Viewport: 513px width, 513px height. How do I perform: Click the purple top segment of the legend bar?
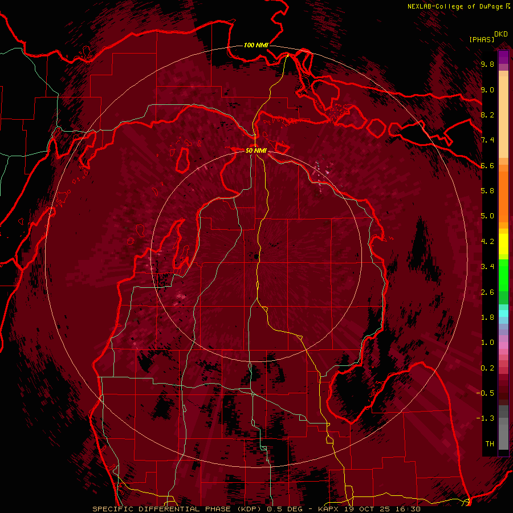[503, 58]
